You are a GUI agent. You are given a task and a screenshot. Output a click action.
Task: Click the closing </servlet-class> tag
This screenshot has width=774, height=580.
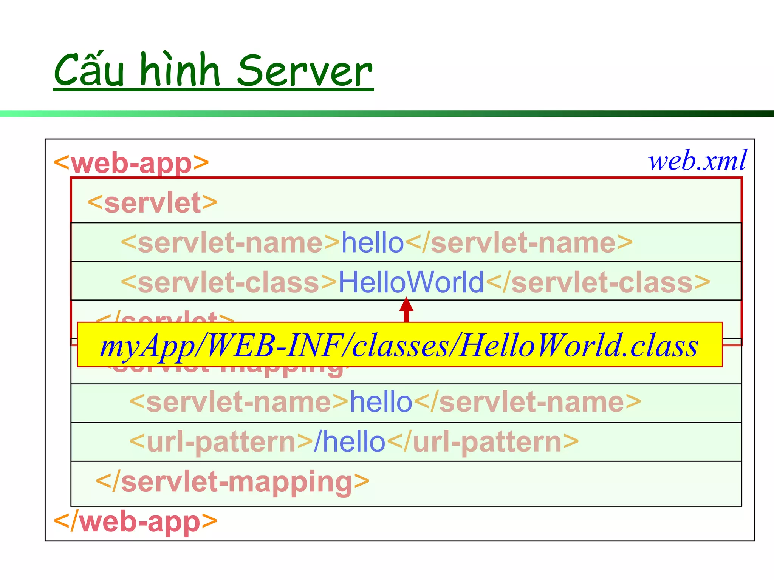click(598, 282)
